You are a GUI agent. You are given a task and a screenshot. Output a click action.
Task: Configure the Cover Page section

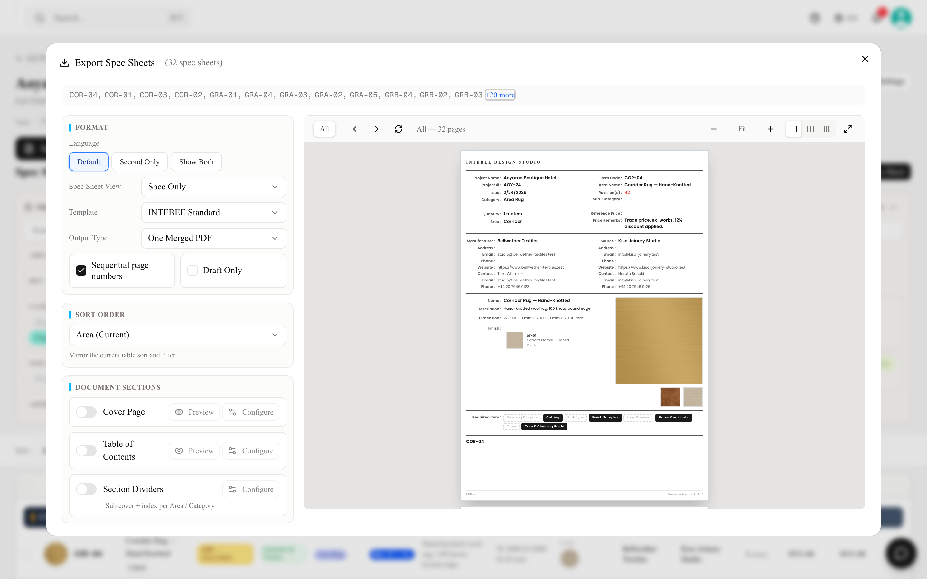[x=251, y=412]
